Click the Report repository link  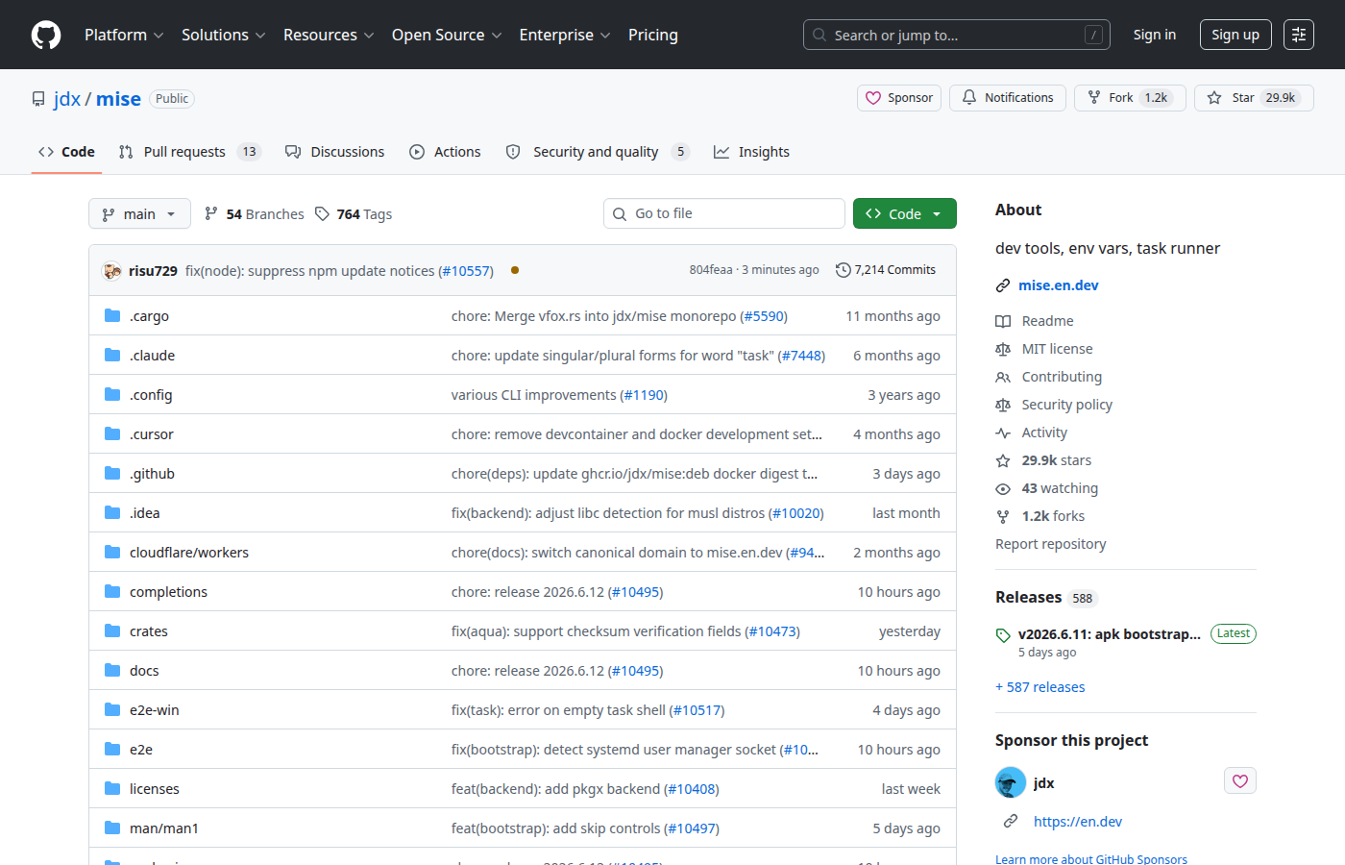(1051, 544)
